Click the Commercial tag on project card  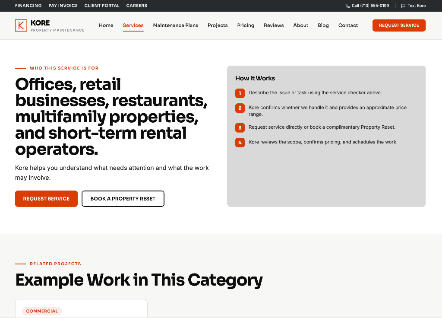[x=42, y=311]
